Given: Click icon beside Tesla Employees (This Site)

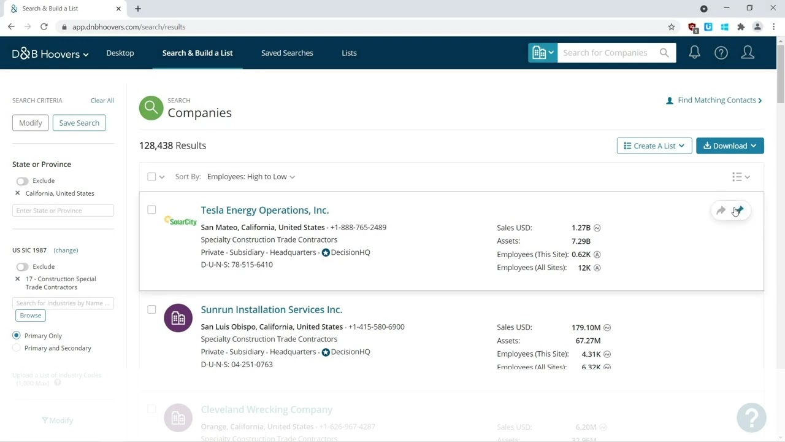Looking at the screenshot, I should pos(597,254).
